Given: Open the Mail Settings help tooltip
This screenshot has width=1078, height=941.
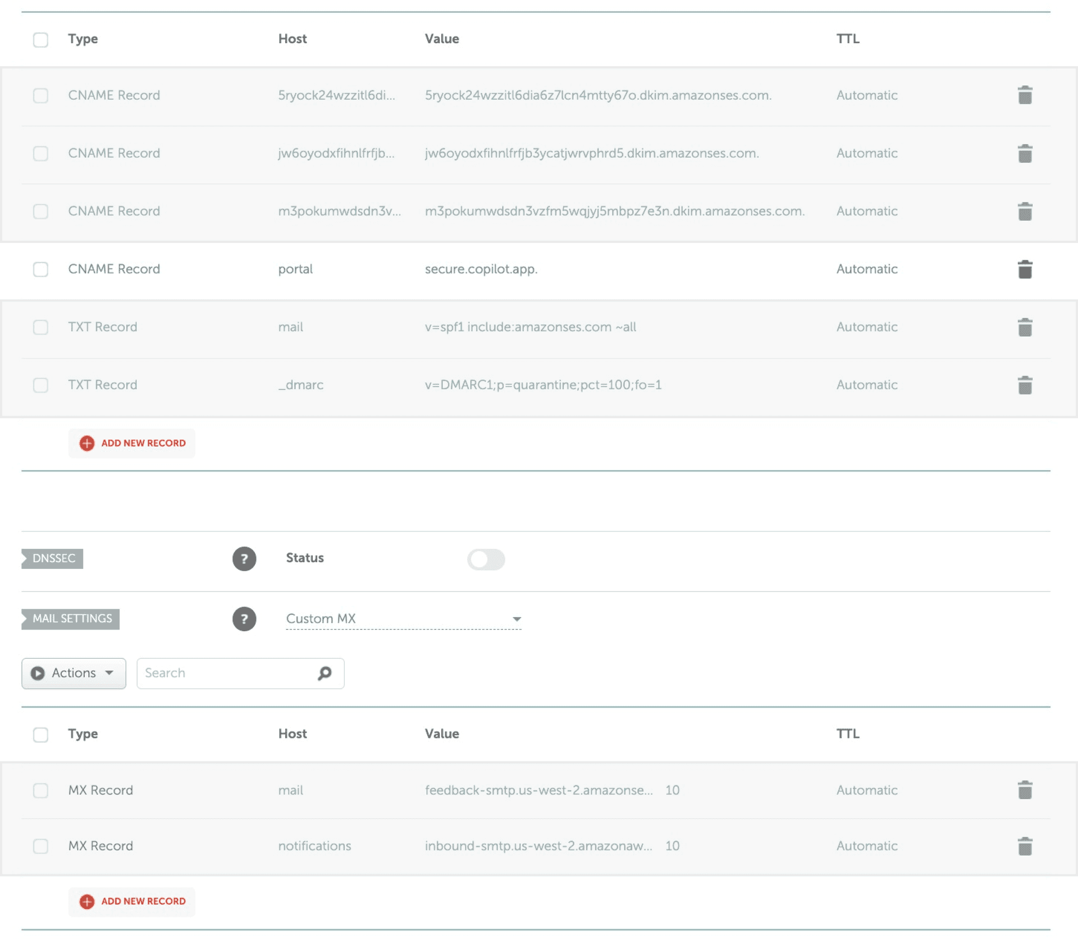Looking at the screenshot, I should point(244,619).
